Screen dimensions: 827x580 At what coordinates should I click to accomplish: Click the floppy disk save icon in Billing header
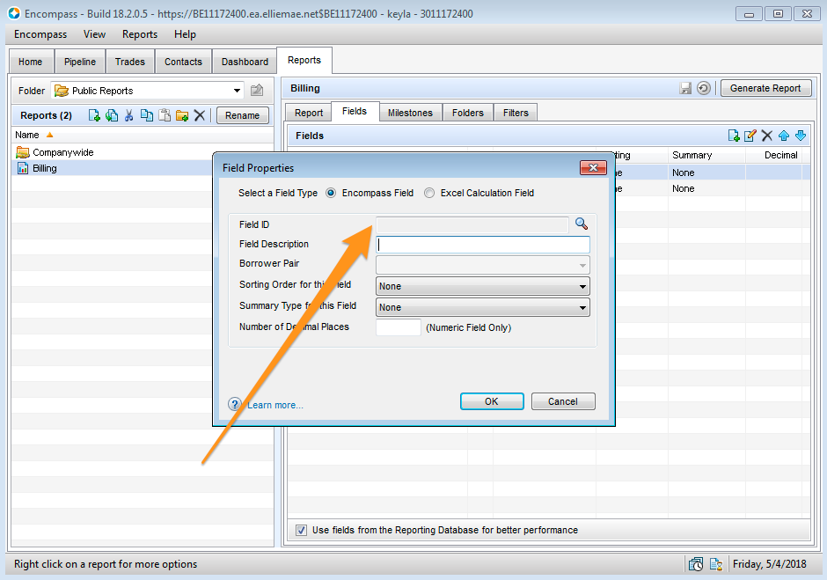pos(685,88)
